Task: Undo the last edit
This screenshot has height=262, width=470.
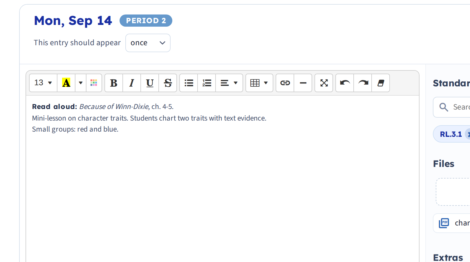Action: click(345, 83)
